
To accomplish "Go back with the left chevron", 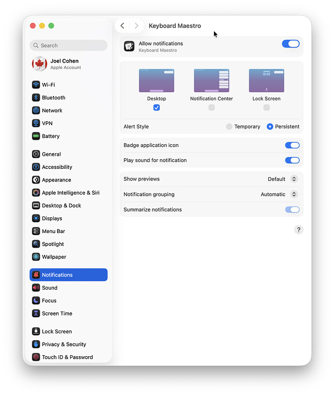I will pyautogui.click(x=122, y=26).
